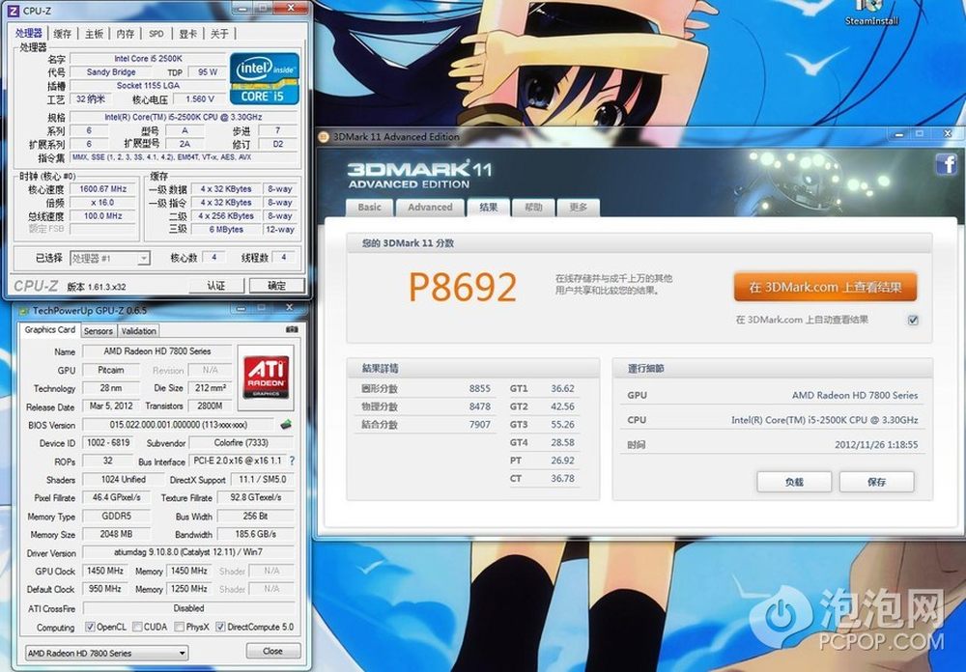Click the orange 在 3DMark.com 上查看结果 button
The image size is (966, 672).
coord(825,287)
